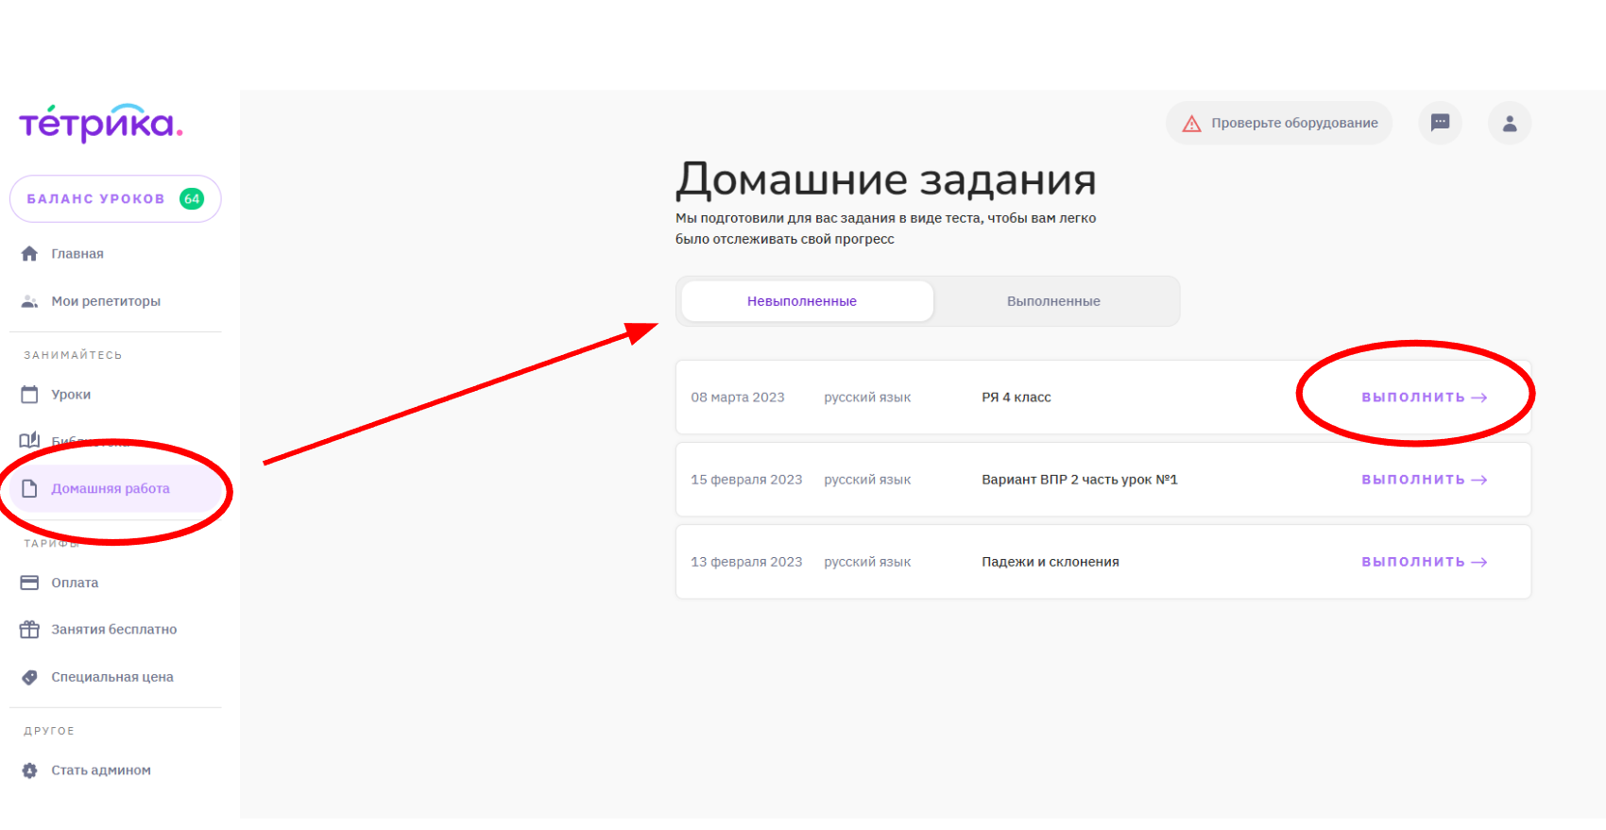Screen dimensions: 1606x830
Task: Open the chat messages icon
Action: [1440, 123]
